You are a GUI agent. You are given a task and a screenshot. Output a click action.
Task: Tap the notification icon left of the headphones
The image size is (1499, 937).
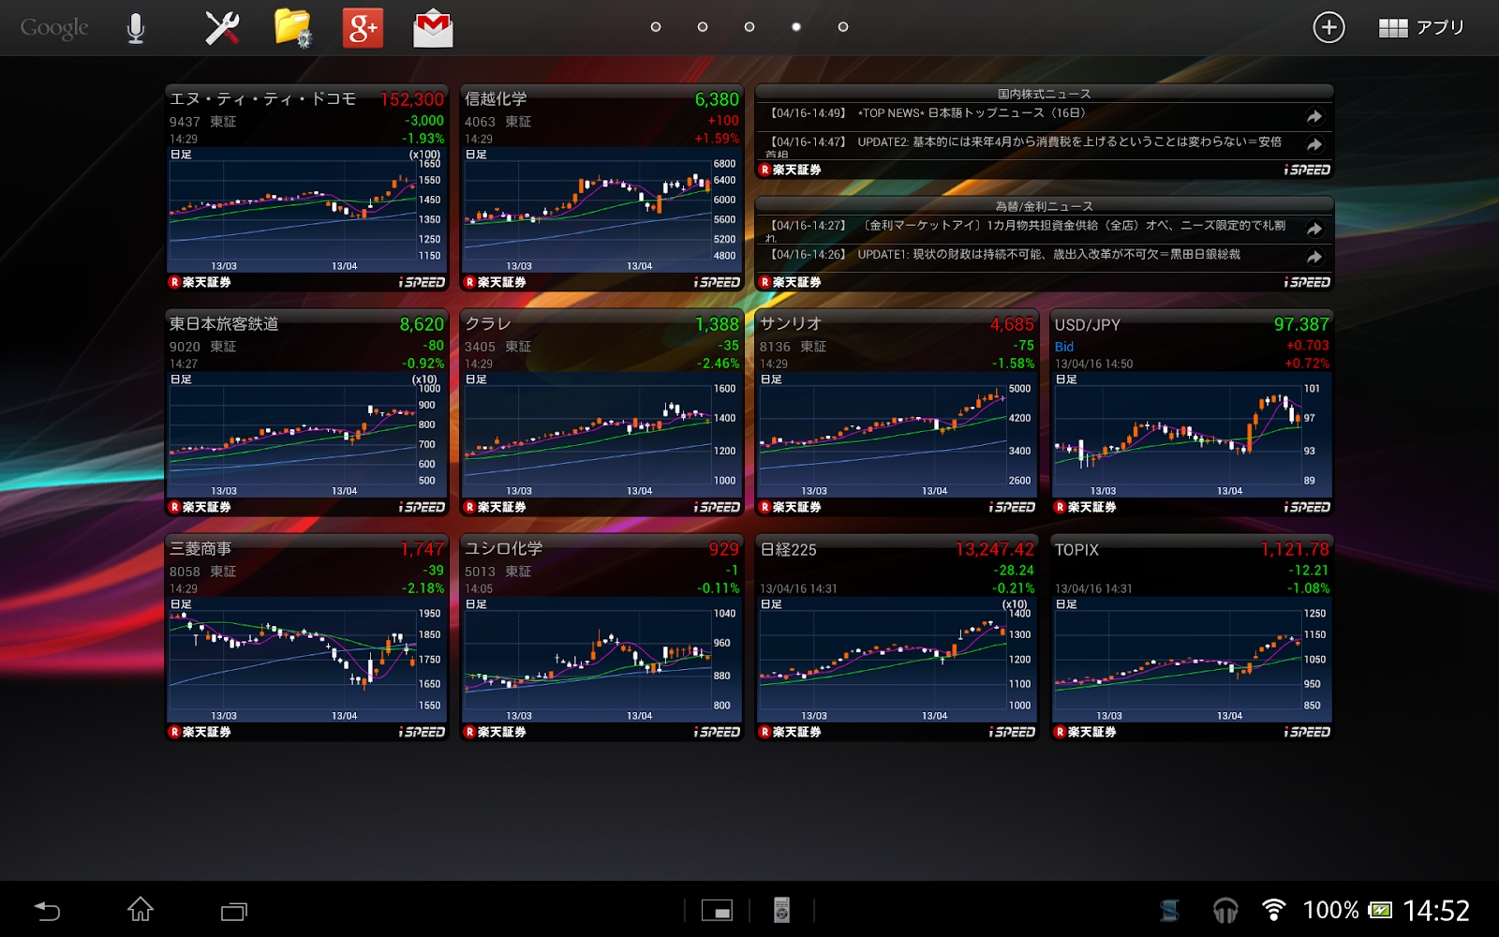[x=1169, y=910]
